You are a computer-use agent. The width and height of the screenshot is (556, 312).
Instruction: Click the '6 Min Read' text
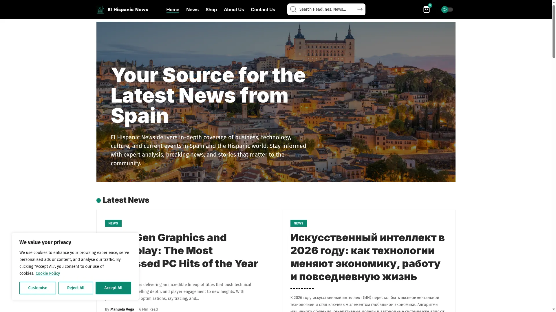click(148, 309)
